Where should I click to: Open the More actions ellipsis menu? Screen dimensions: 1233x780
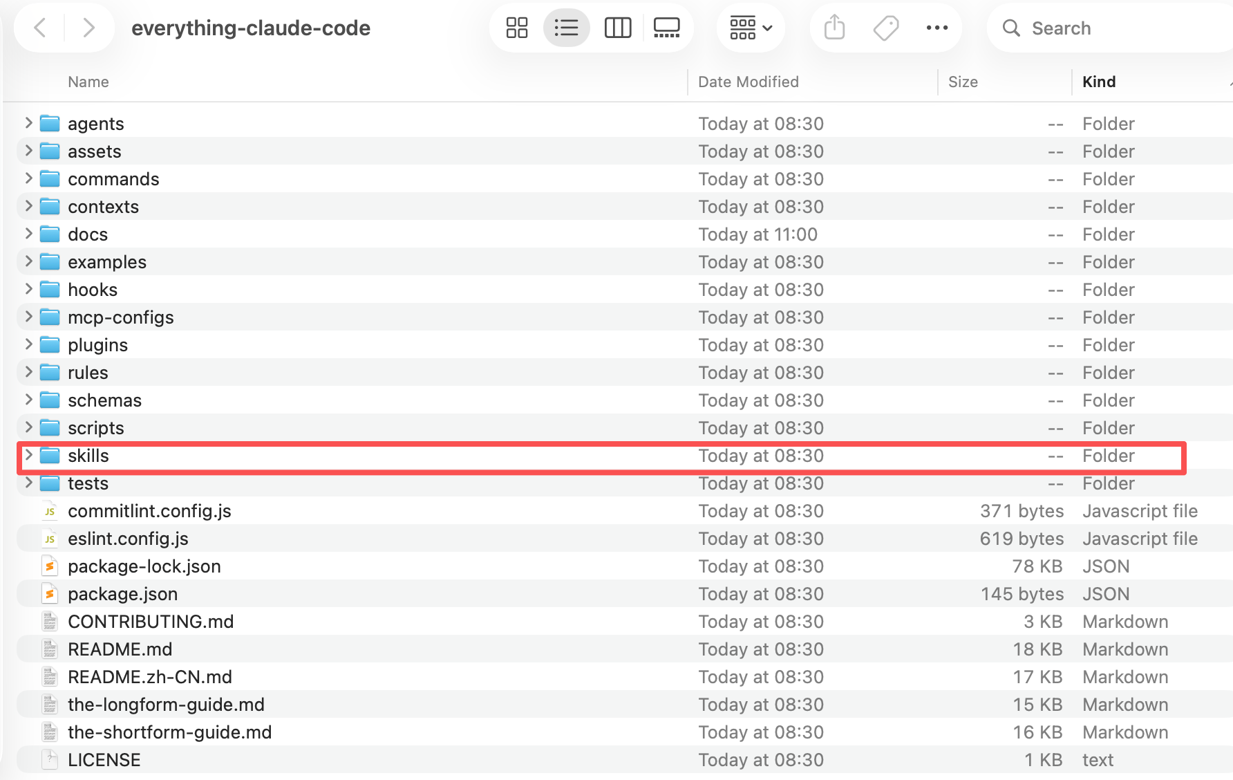coord(936,28)
